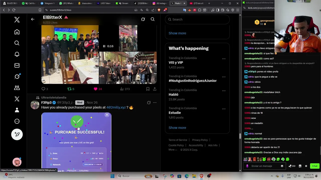
Task: Open more options for the Estudie trend
Action: [224, 109]
